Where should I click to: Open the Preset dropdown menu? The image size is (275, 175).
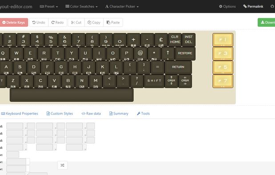49,7
